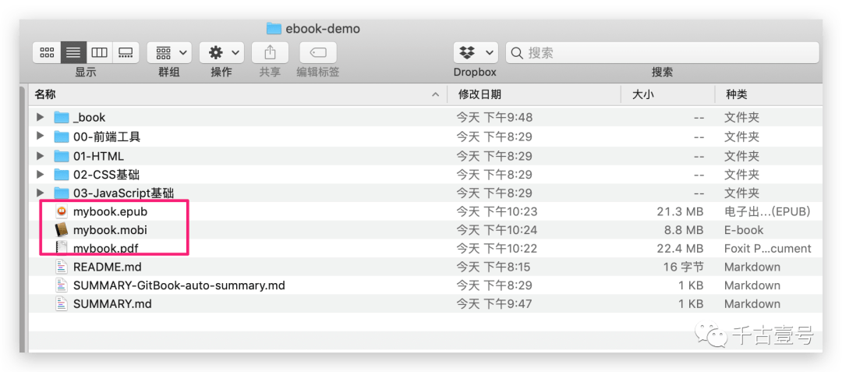Switch to list view mode

pyautogui.click(x=73, y=52)
